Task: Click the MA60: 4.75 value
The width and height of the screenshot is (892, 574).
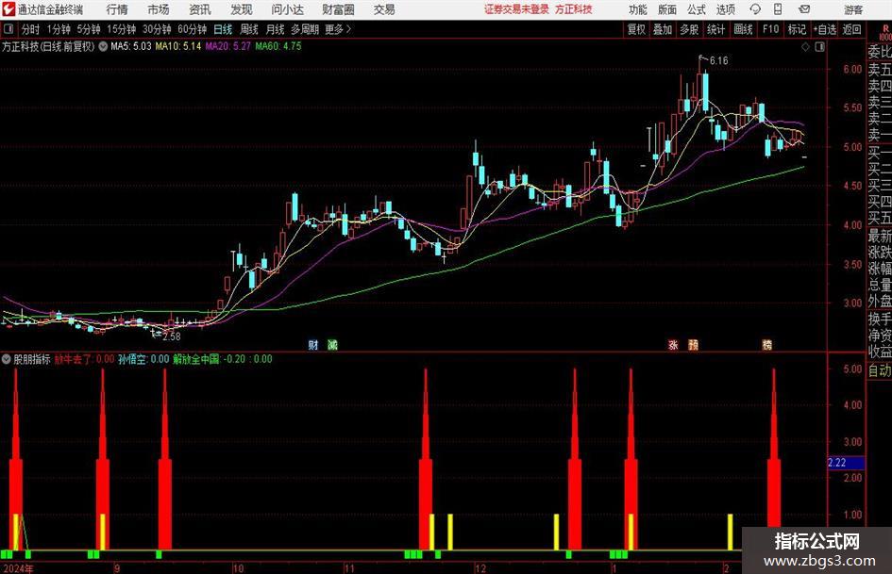Action: 278,46
